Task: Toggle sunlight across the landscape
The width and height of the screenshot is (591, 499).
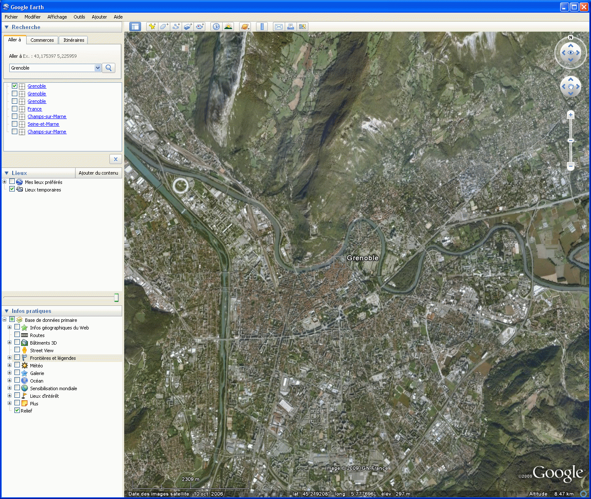Action: (x=228, y=27)
